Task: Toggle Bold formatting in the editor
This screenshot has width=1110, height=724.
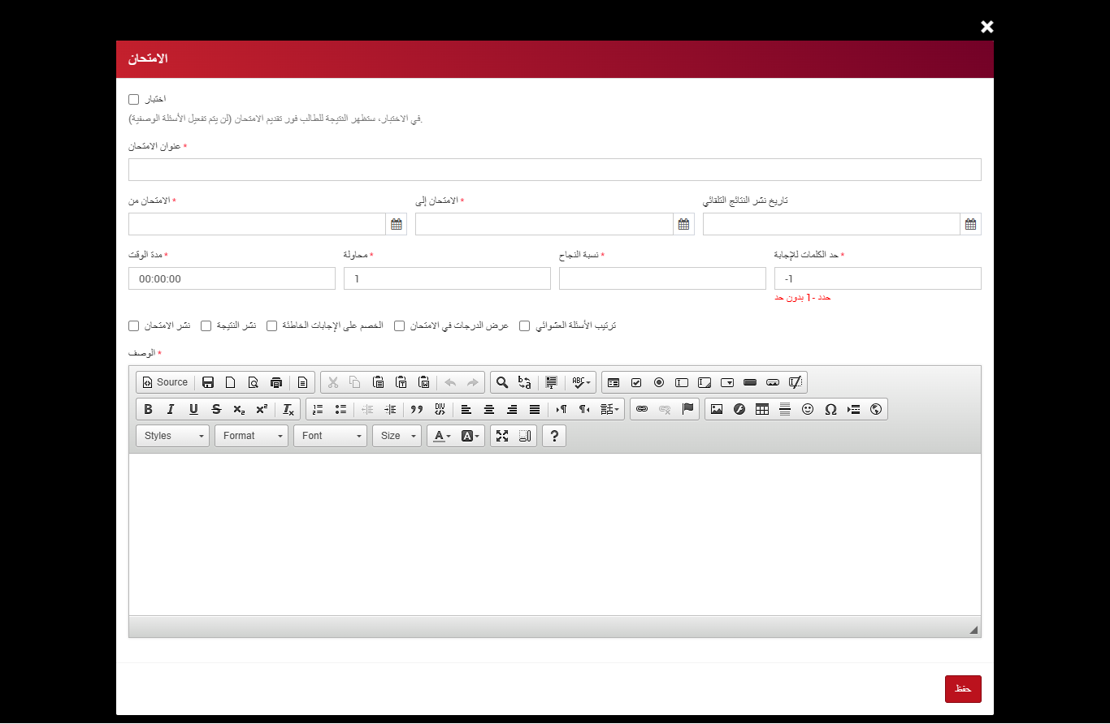Action: coord(147,409)
